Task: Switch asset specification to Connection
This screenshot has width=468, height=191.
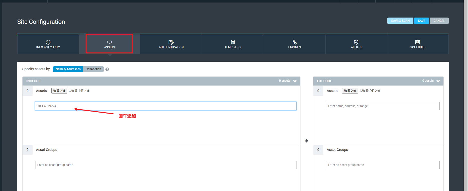Action: coord(93,69)
